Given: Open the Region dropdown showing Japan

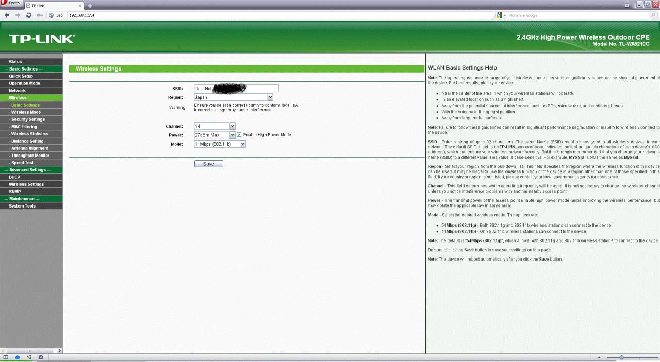Looking at the screenshot, I should [234, 97].
